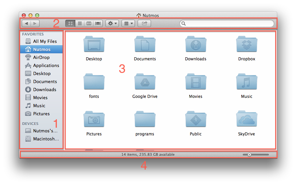
Task: Open the Action gear dropdown menu
Action: click(112, 23)
